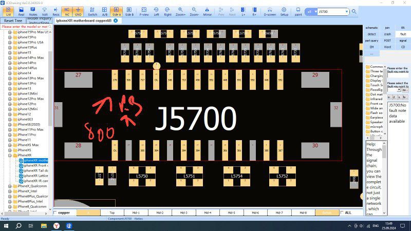Open the fault panel tab

(x=403, y=34)
